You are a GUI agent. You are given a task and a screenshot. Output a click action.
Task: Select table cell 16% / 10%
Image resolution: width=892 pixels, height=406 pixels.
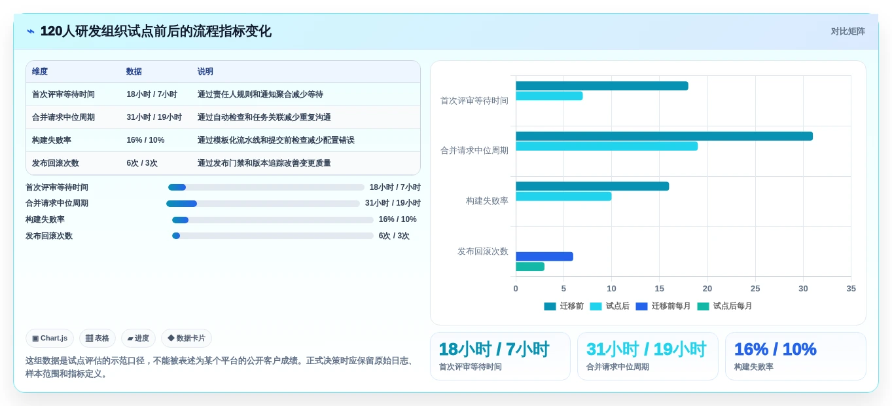145,140
